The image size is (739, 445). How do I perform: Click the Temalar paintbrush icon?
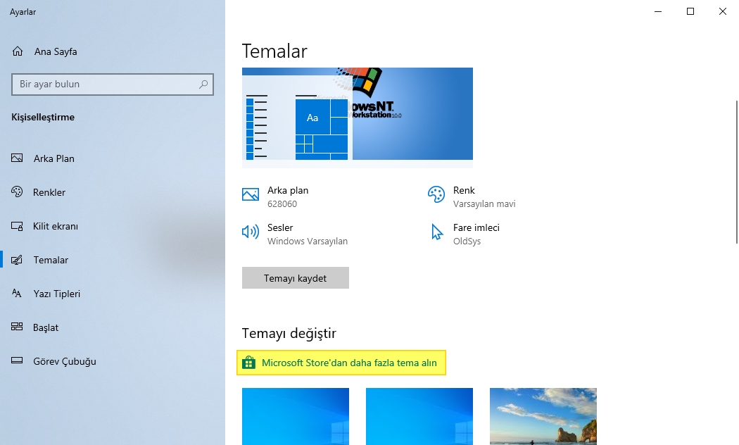pyautogui.click(x=17, y=260)
